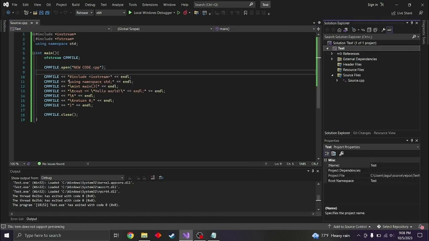Toggle auto-hide pin on Properties panel
Screen dimensions: 429x241
[412, 141]
